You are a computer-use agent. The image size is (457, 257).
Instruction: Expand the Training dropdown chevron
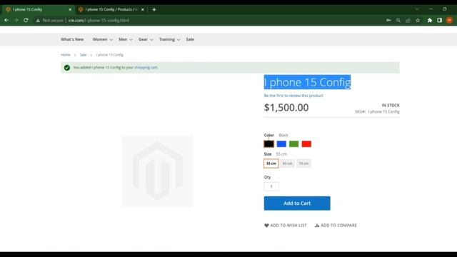click(179, 40)
